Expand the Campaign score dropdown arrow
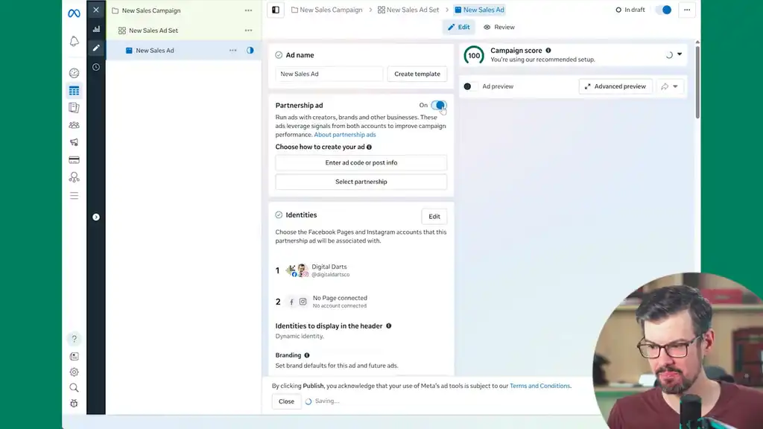Viewport: 763px width, 429px height. point(680,54)
